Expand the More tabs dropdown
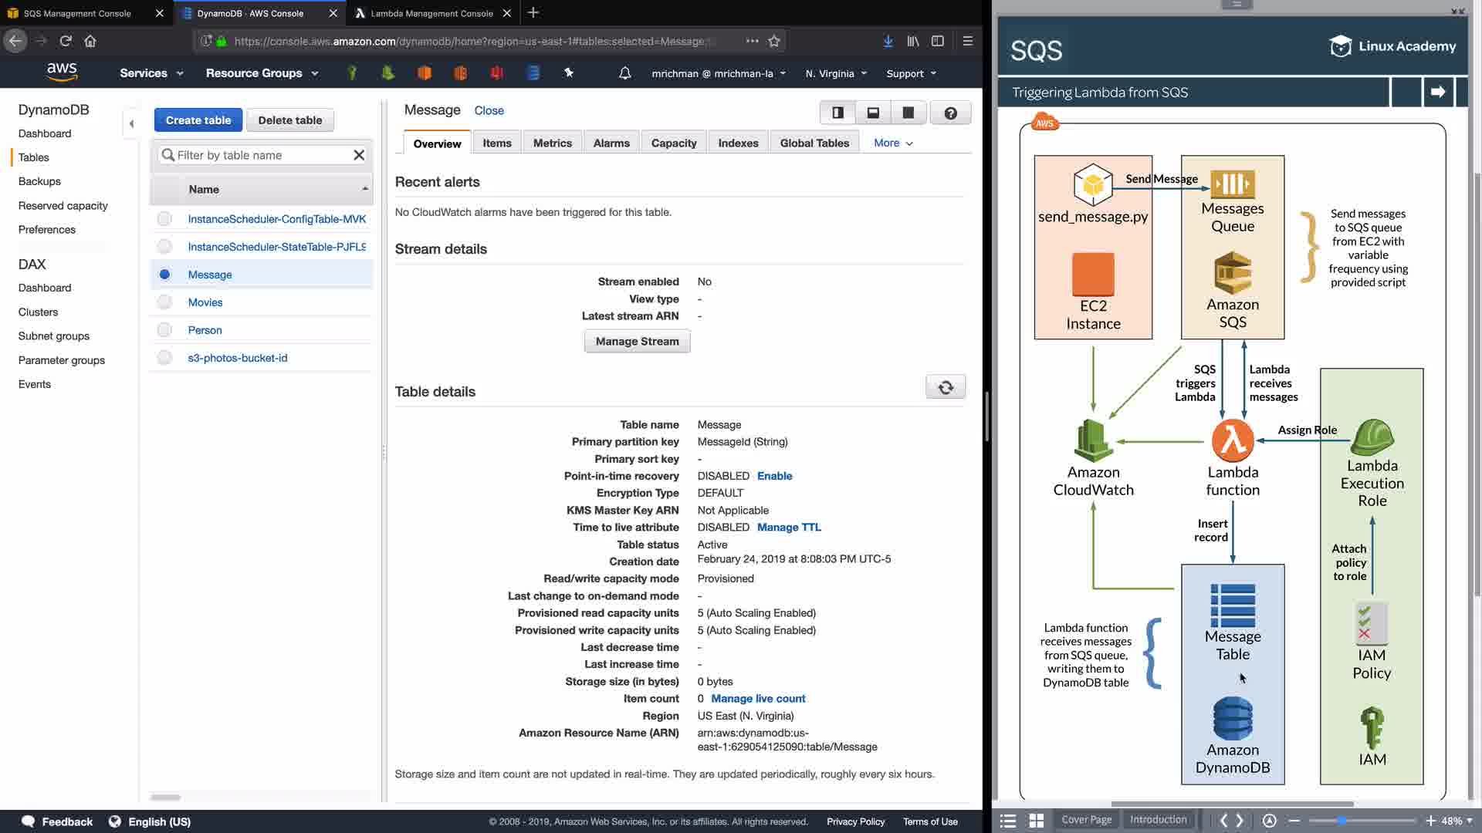This screenshot has height=833, width=1482. coord(893,143)
